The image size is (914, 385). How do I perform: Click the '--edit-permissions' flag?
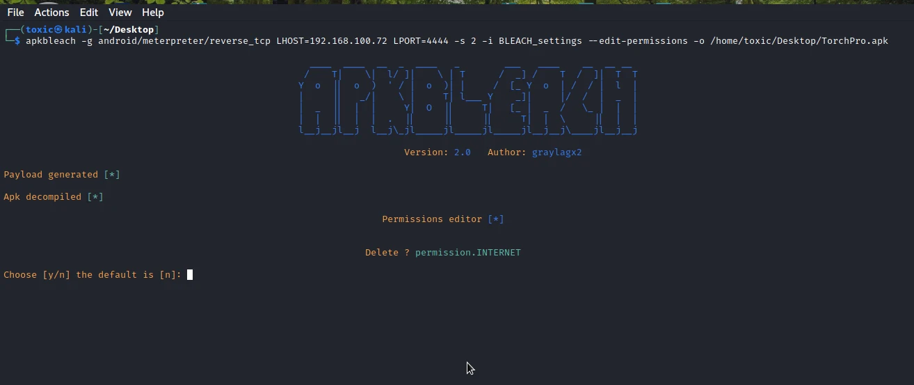638,41
